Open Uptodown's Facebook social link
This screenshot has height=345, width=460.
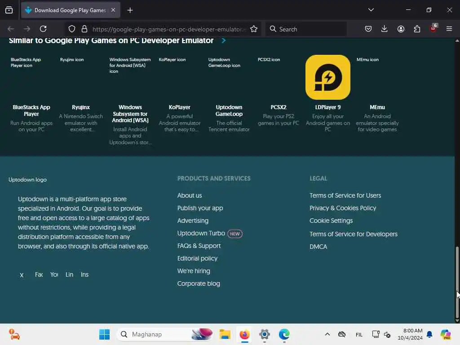point(39,274)
